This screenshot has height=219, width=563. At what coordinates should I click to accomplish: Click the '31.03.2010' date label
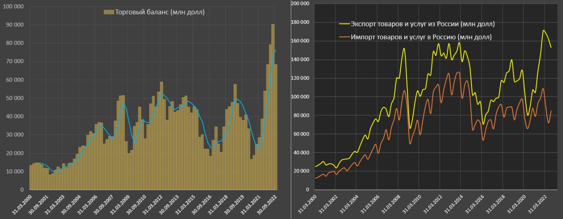click(x=411, y=205)
